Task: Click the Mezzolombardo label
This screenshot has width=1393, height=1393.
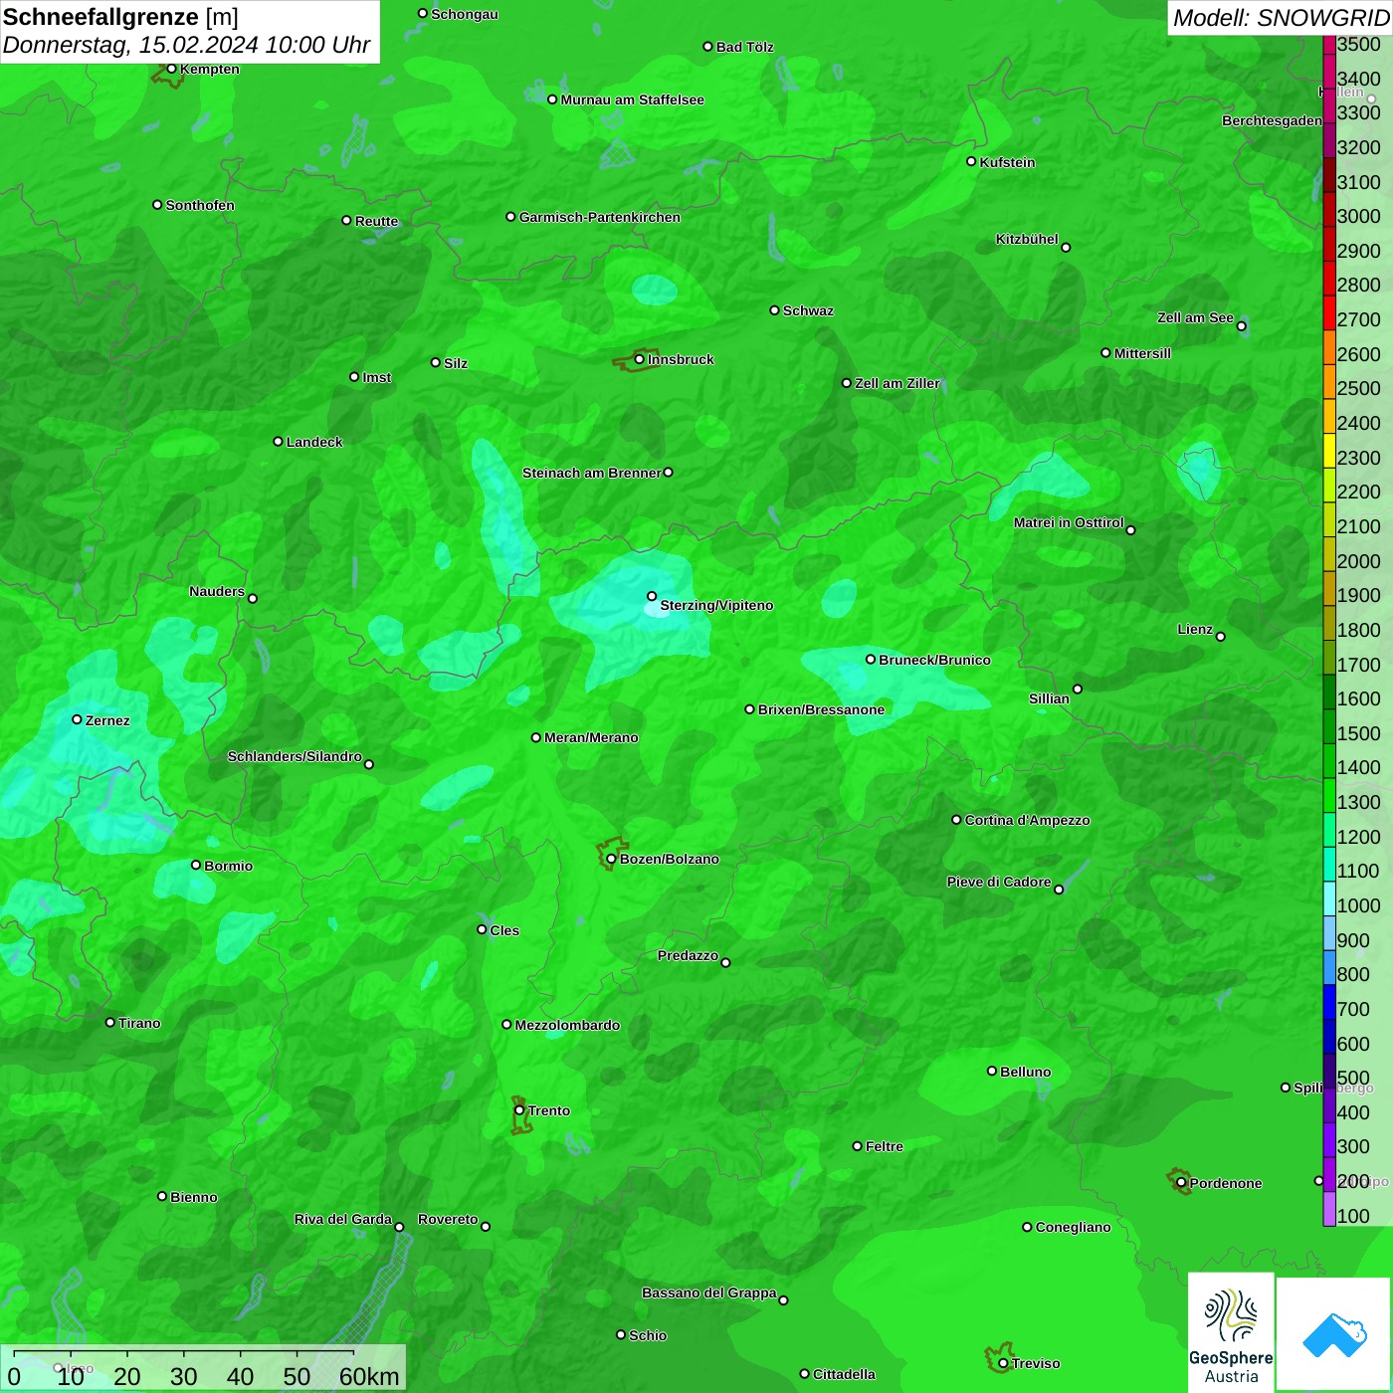Action: [567, 1025]
